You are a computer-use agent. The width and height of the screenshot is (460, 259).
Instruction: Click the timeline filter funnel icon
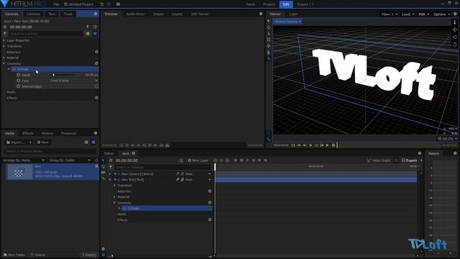(111, 167)
